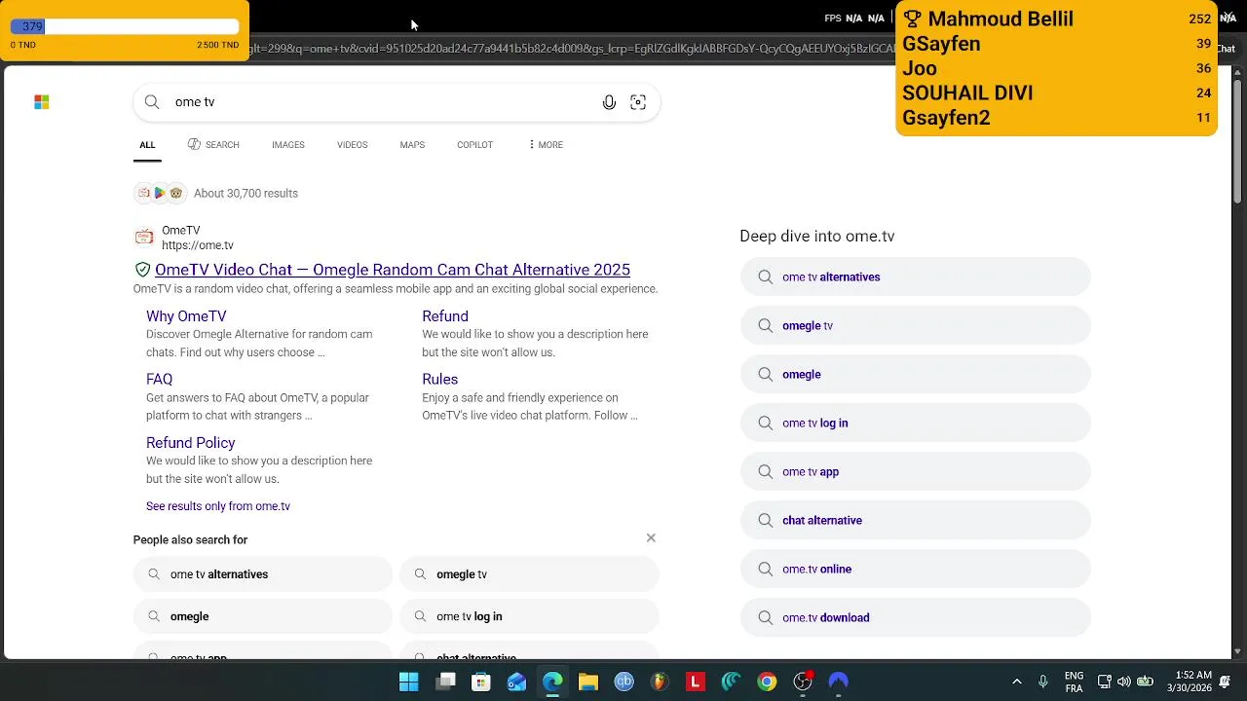Open the Rules sitelink
Viewport: 1247px width, 701px height.
tap(439, 380)
